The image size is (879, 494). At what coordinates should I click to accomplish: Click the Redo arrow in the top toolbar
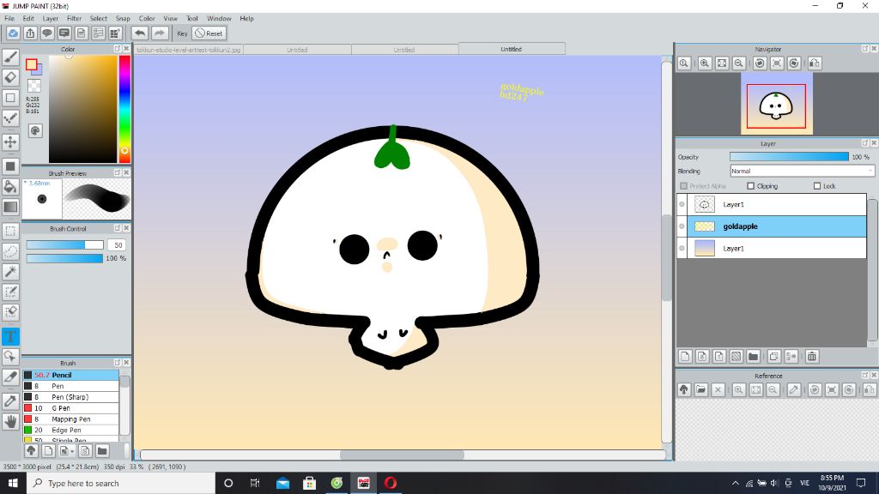[160, 33]
